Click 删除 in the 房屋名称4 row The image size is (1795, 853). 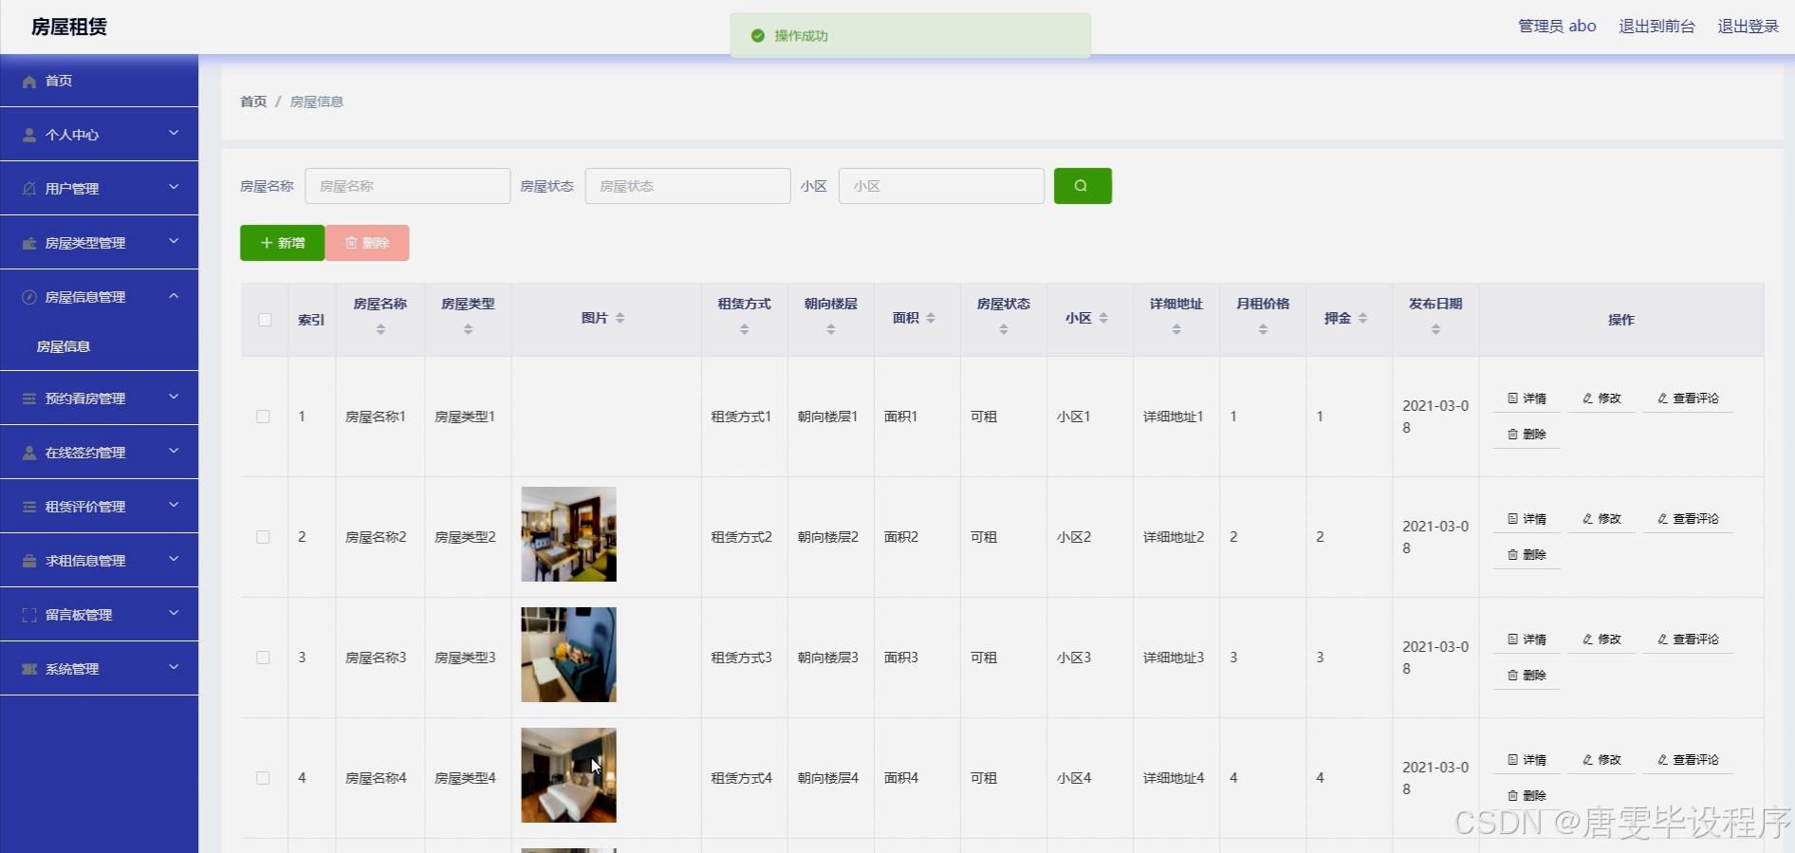point(1527,795)
